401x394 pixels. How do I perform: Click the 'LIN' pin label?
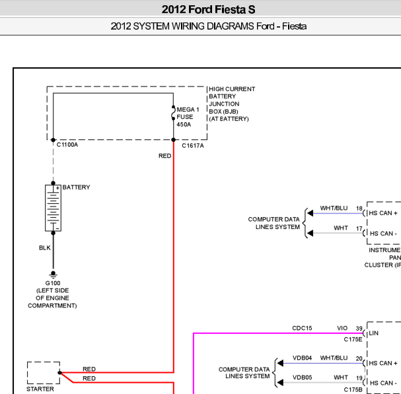point(374,333)
